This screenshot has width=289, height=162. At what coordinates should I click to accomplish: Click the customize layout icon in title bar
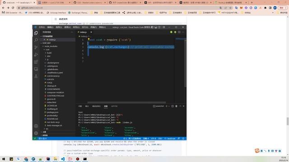click(163, 27)
